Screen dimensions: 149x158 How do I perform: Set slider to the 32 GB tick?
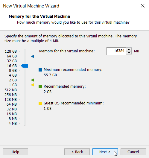click(x=25, y=61)
